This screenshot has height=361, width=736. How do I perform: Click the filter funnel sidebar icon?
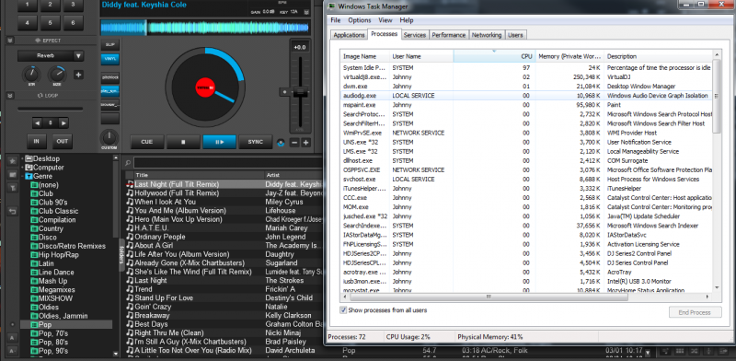coord(12,188)
